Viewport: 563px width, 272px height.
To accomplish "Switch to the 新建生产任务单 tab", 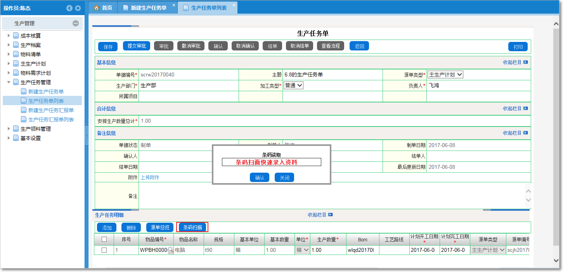I will (147, 7).
